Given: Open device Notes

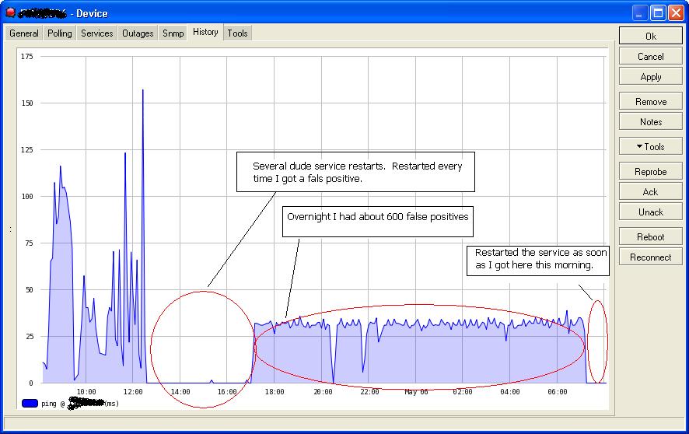Looking at the screenshot, I should [651, 121].
